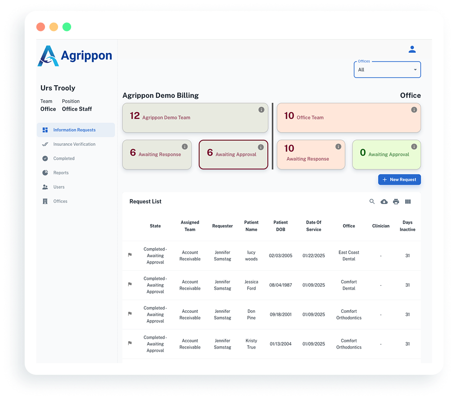This screenshot has width=454, height=399.
Task: Select the 10 Office Team card
Action: (348, 118)
